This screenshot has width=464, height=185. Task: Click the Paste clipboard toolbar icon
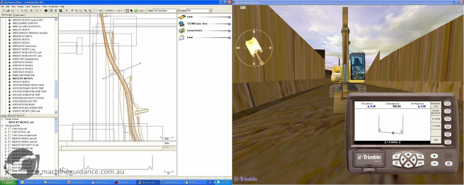pyautogui.click(x=26, y=11)
